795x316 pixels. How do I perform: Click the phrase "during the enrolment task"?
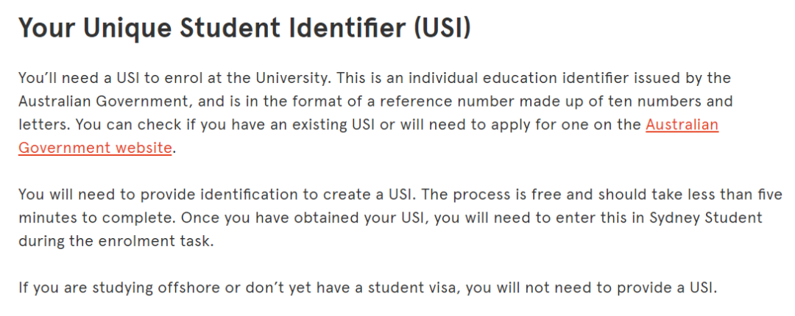pyautogui.click(x=114, y=241)
